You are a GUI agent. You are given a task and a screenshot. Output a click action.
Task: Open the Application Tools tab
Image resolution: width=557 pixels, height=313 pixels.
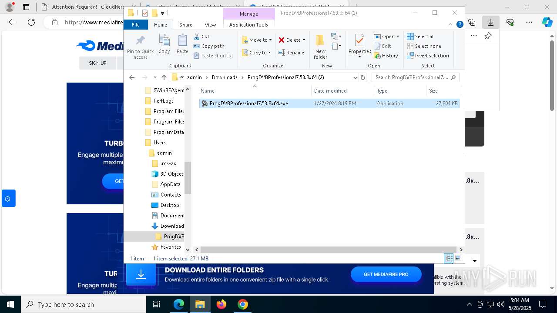(248, 25)
